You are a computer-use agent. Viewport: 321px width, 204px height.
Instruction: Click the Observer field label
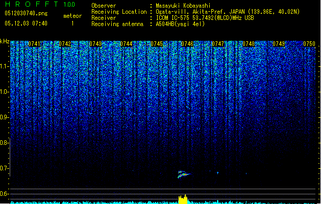click(104, 6)
